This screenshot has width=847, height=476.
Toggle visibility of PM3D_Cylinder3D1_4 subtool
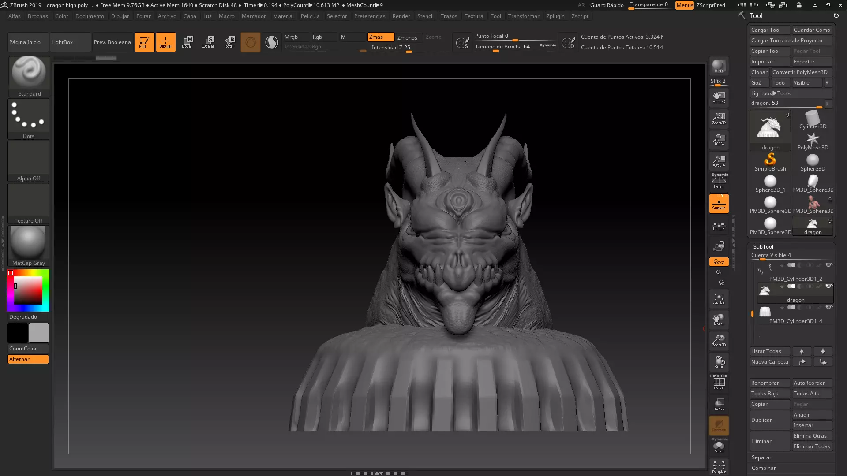click(828, 308)
